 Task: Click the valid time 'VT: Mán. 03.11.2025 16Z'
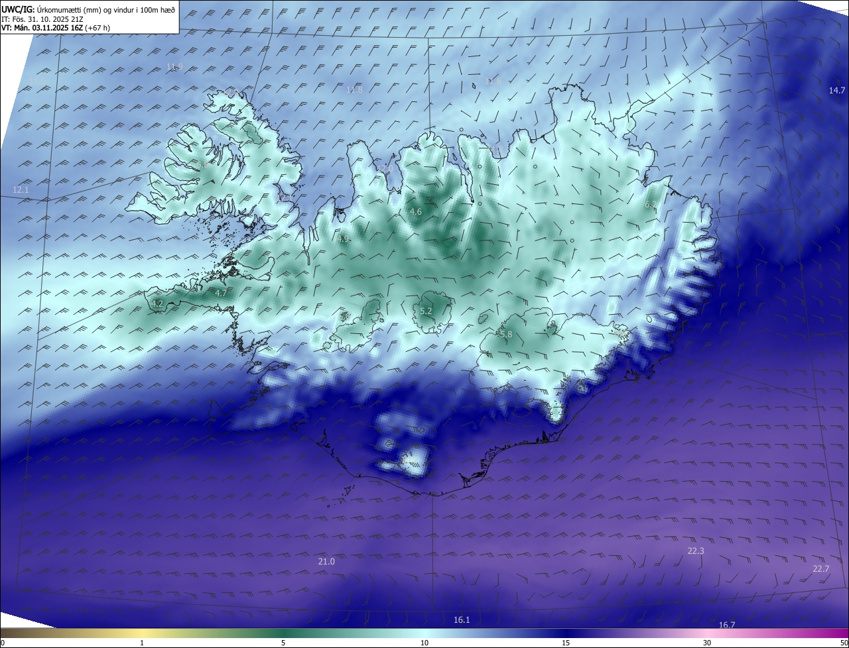pyautogui.click(x=43, y=28)
